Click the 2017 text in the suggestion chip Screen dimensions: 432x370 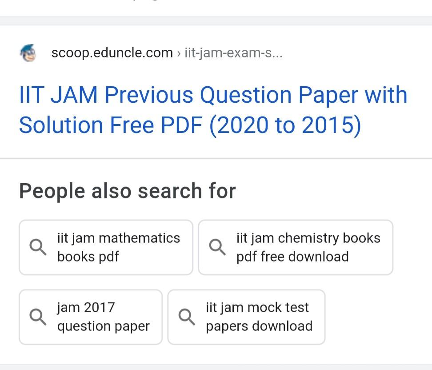[100, 307]
